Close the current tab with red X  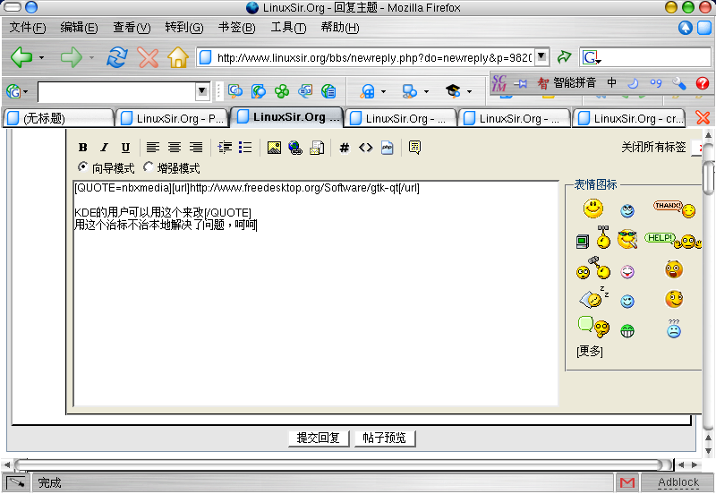coord(703,118)
